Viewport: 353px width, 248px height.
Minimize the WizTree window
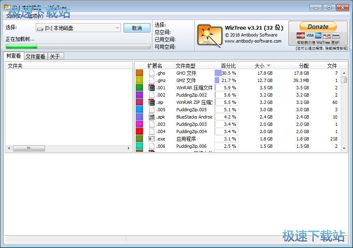(316, 8)
